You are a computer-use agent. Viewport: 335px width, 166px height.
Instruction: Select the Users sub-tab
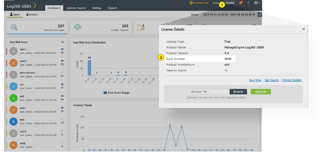pos(15,15)
